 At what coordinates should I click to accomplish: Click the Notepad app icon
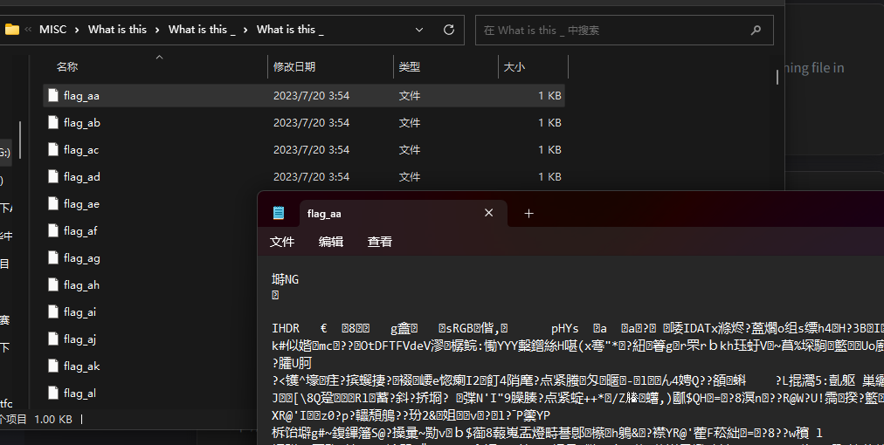pos(279,213)
